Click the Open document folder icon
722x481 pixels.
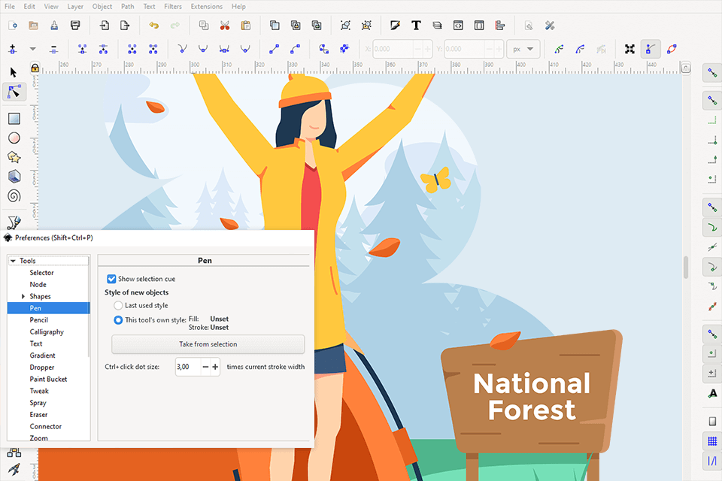click(x=33, y=26)
